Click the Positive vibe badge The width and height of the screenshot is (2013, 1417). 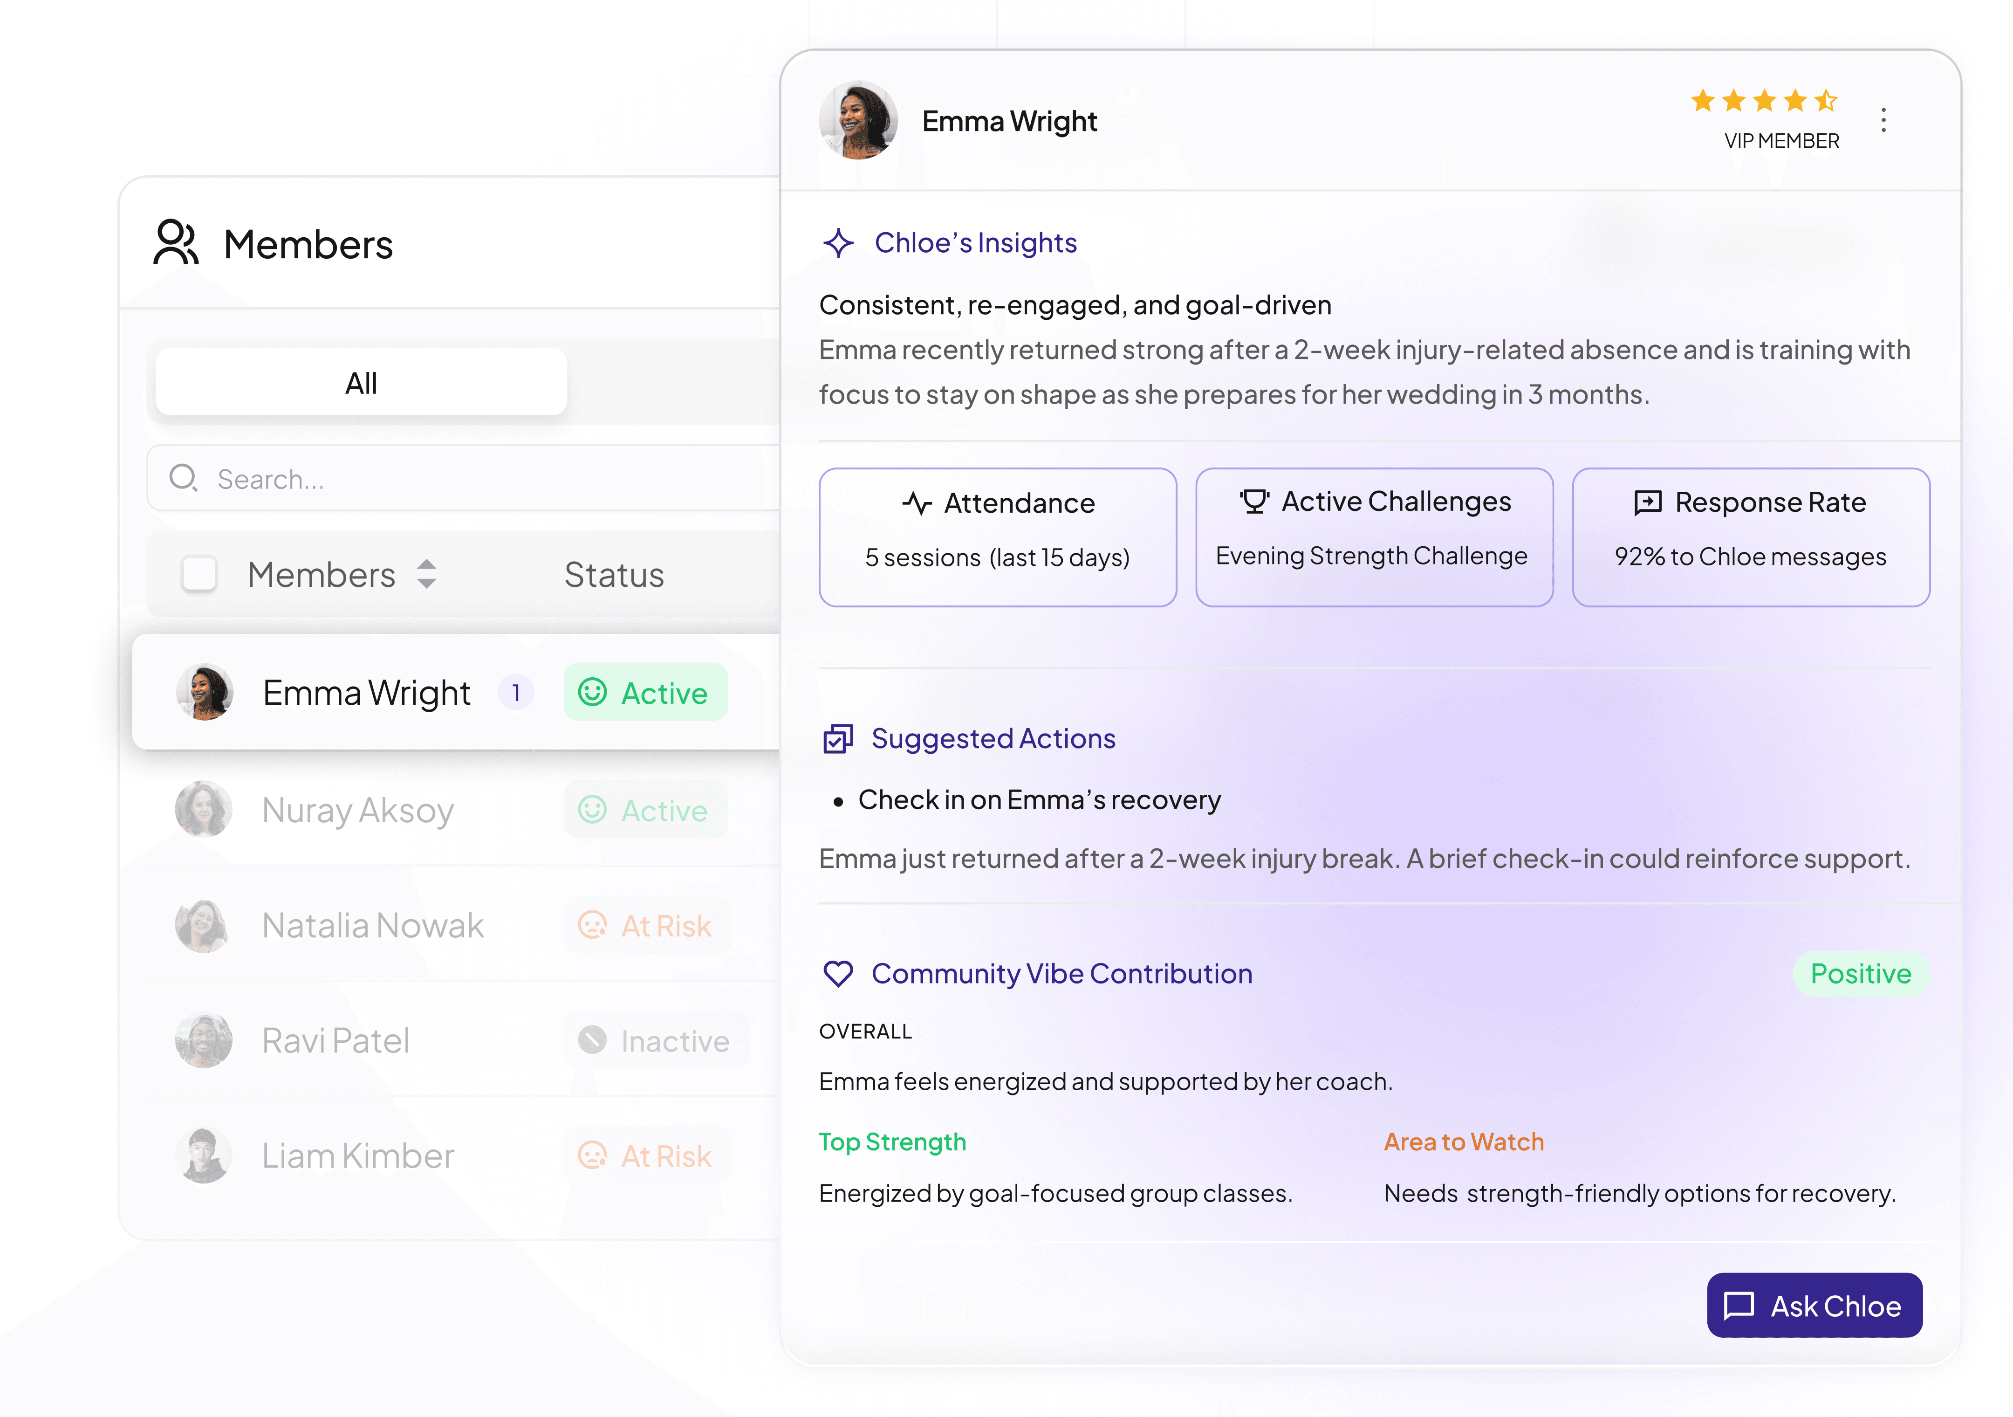pos(1861,973)
